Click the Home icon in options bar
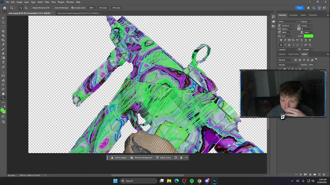Screen dimensions: 330x185 click(5, 8)
